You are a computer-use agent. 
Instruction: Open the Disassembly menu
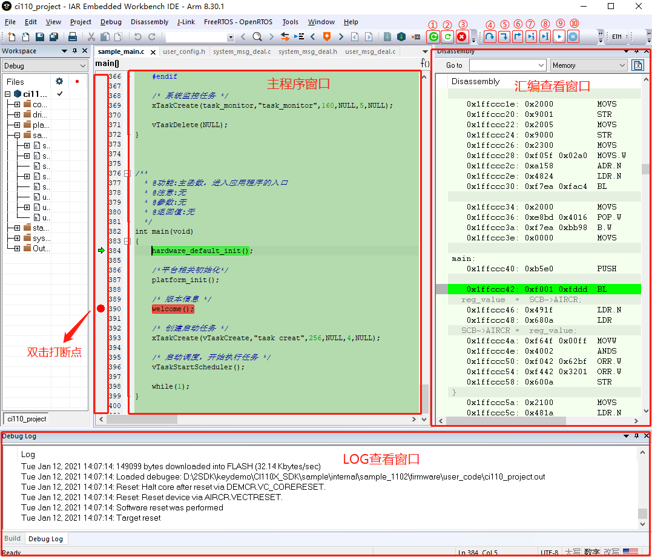[x=150, y=22]
